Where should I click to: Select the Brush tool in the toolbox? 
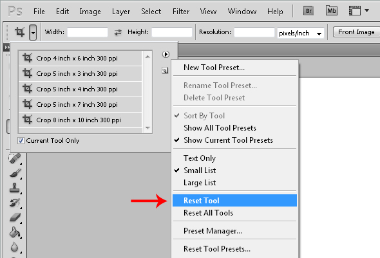pyautogui.click(x=15, y=173)
